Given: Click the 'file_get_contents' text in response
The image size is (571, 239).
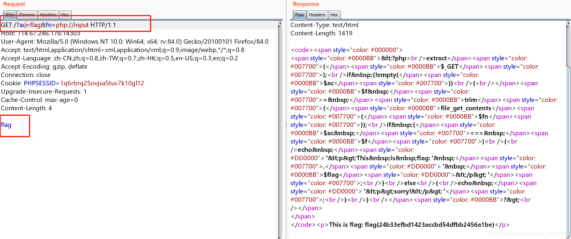Looking at the screenshot, I should (466, 108).
